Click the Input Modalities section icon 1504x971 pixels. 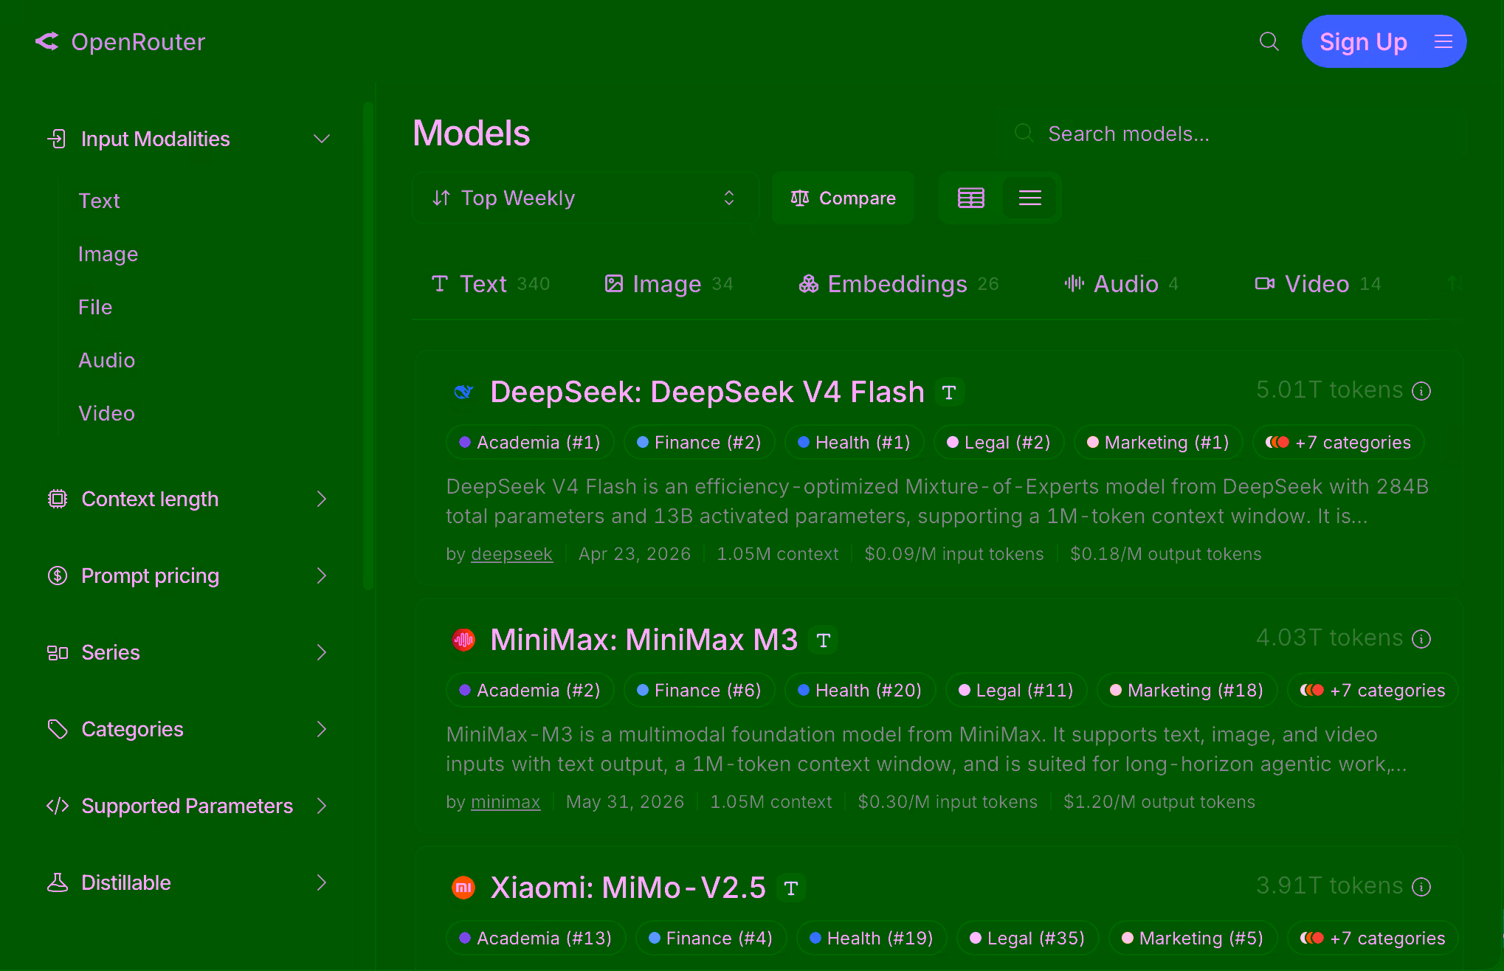pos(57,139)
